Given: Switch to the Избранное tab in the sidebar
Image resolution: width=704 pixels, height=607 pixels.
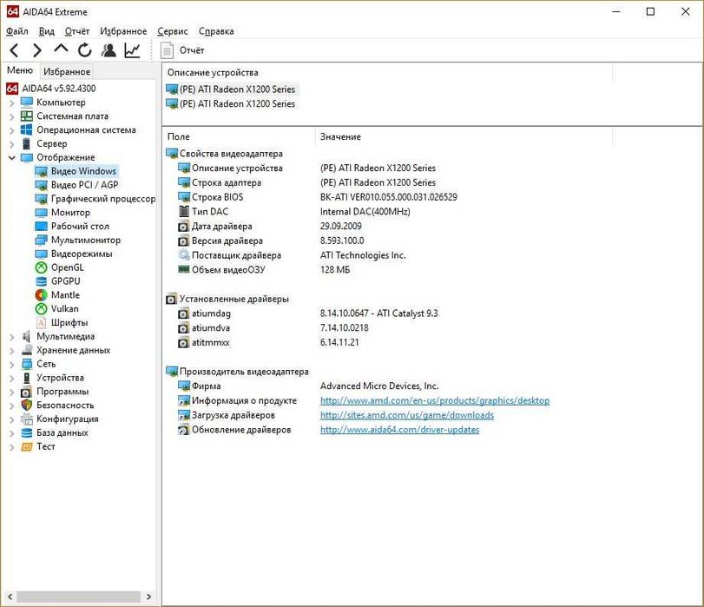Looking at the screenshot, I should (x=67, y=71).
